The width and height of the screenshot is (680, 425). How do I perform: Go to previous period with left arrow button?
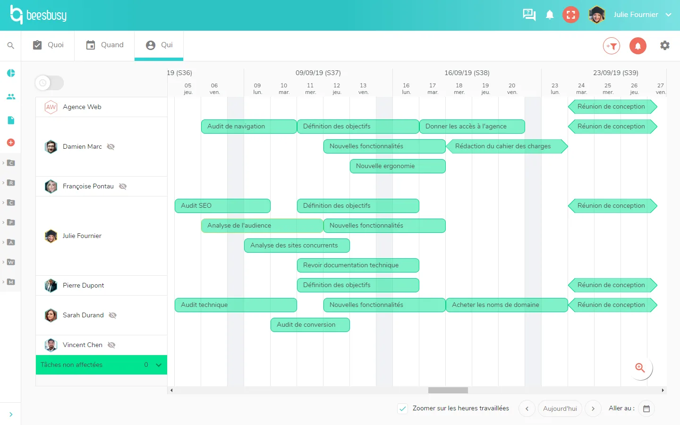(527, 408)
